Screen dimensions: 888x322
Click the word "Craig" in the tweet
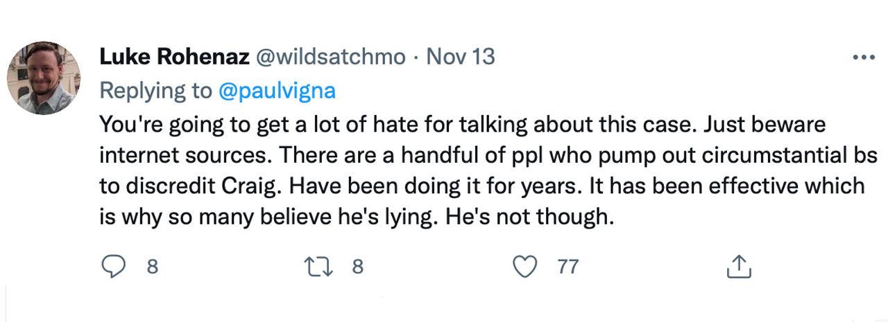coord(245,186)
